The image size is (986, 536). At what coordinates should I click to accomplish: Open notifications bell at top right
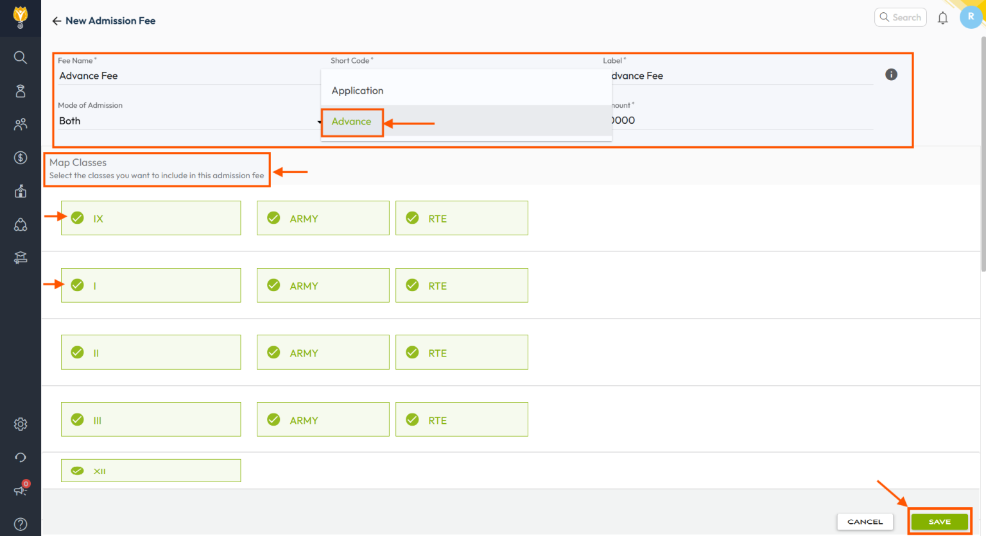942,17
